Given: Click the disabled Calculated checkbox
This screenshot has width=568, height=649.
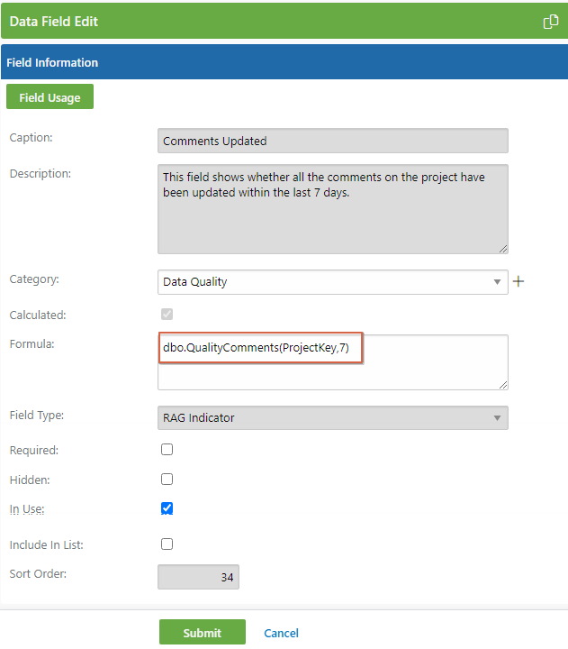Looking at the screenshot, I should click(x=167, y=315).
